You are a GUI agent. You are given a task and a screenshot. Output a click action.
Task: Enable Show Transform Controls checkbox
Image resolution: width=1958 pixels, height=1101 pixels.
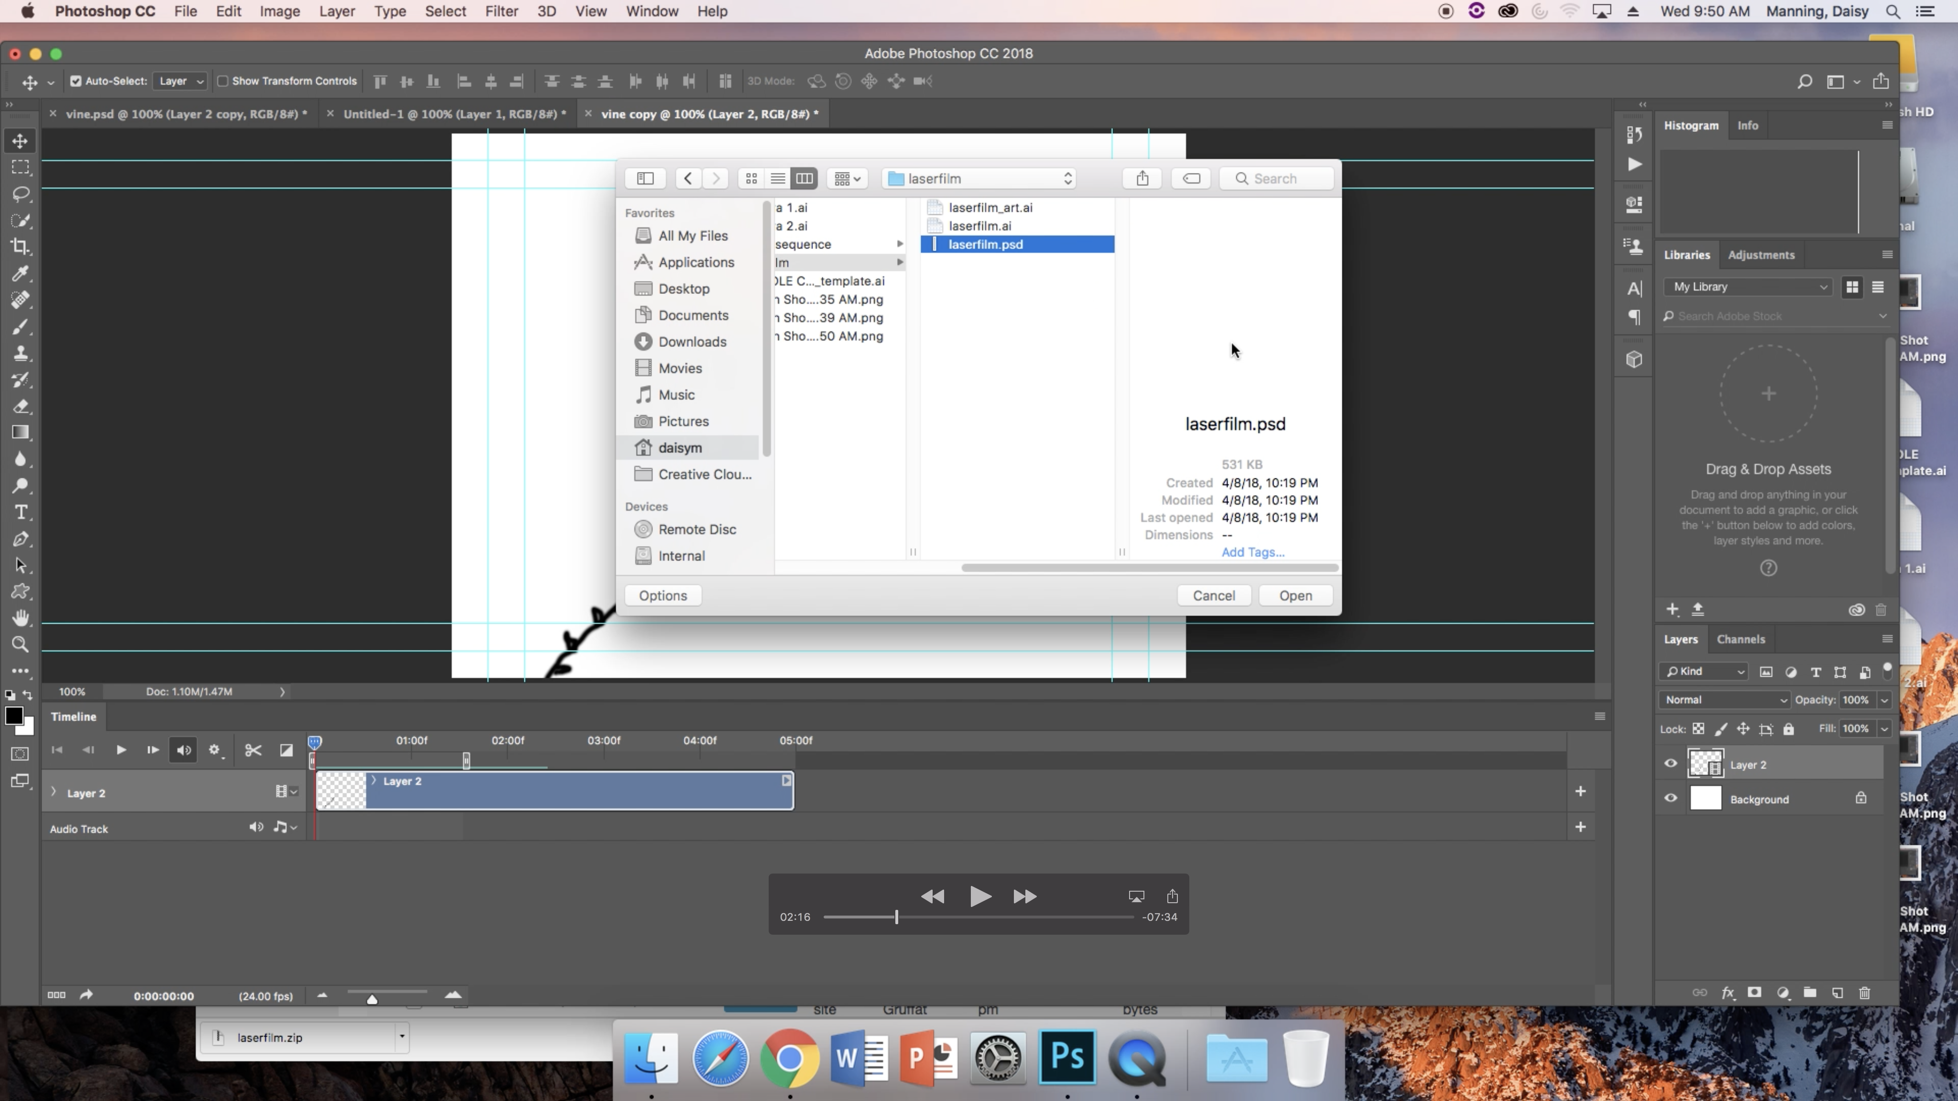[x=223, y=81]
